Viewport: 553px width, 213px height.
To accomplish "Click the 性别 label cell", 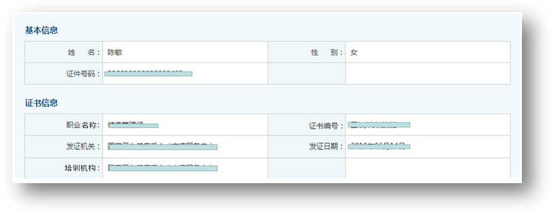I will (307, 52).
